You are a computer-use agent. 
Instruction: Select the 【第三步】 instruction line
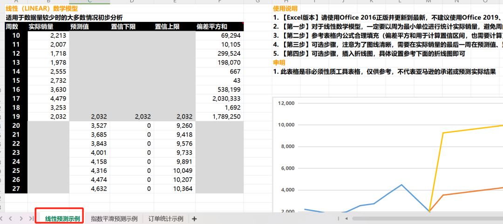pyautogui.click(x=388, y=45)
